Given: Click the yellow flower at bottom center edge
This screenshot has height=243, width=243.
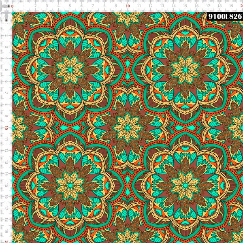Looking at the screenshot, I should pyautogui.click(x=128, y=238).
